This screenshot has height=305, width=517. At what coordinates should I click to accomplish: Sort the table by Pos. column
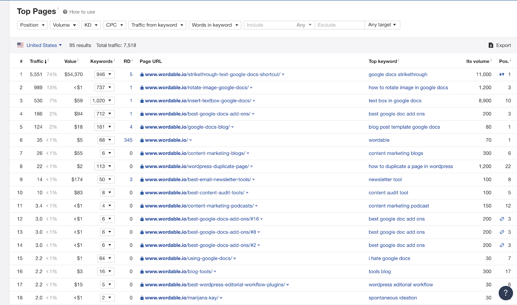pyautogui.click(x=504, y=61)
